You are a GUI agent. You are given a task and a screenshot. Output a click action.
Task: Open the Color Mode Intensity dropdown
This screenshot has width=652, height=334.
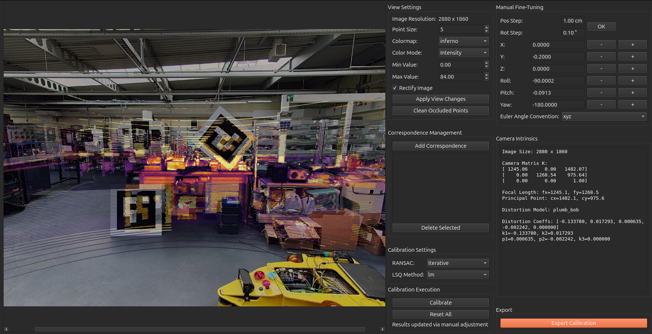tap(464, 53)
